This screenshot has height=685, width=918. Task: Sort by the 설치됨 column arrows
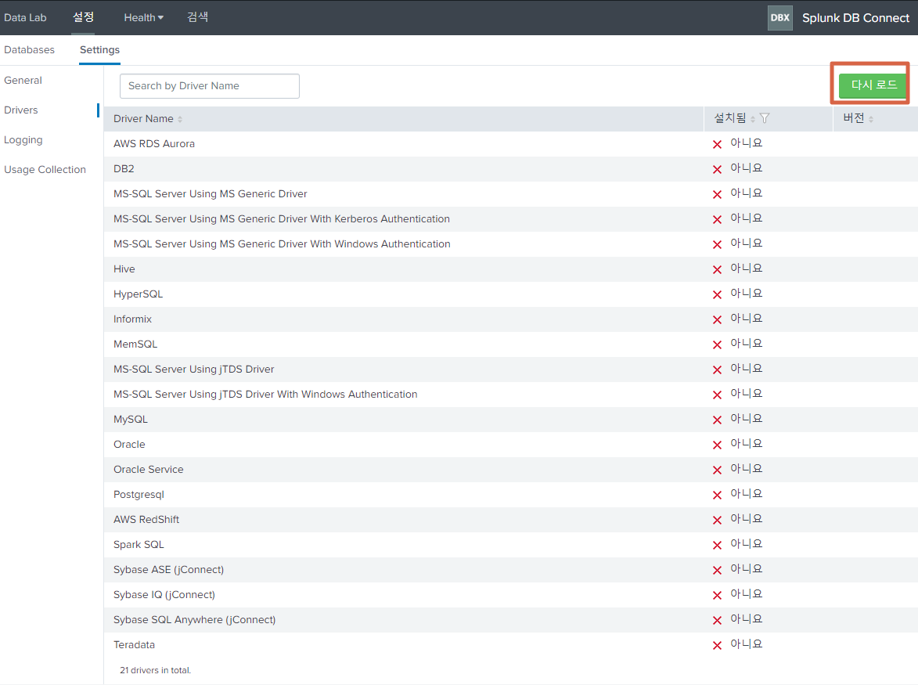753,119
